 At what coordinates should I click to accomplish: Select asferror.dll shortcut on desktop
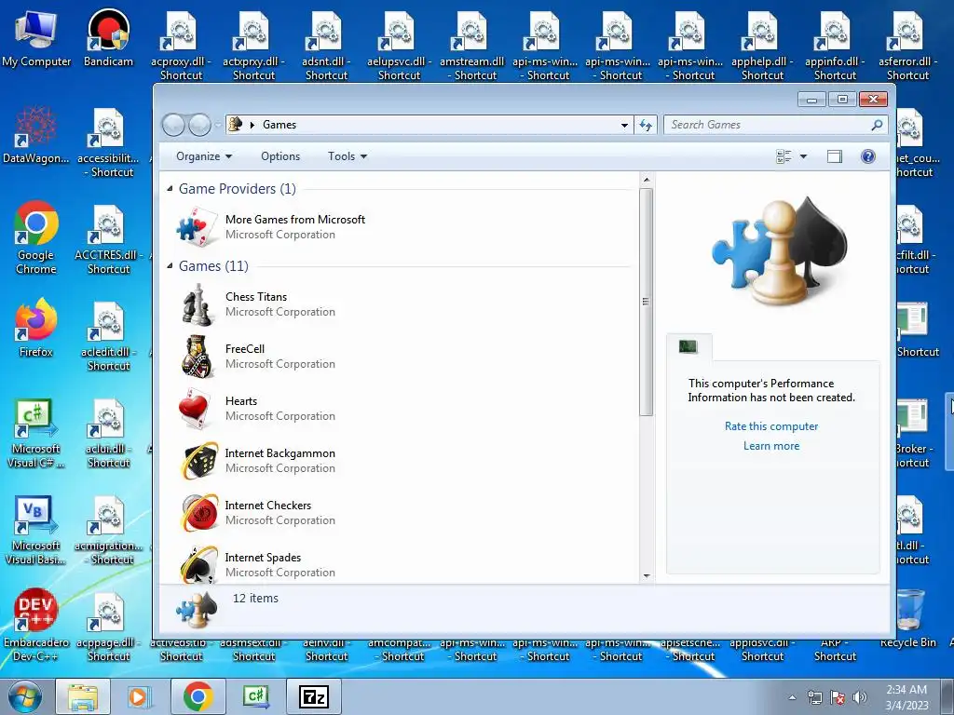click(x=907, y=46)
